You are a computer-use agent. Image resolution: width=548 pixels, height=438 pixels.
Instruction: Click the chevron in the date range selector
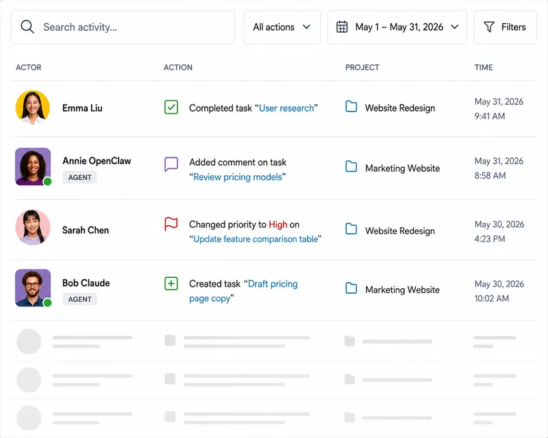point(455,27)
